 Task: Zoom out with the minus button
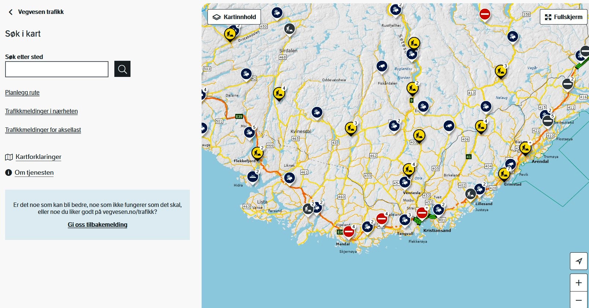[579, 300]
